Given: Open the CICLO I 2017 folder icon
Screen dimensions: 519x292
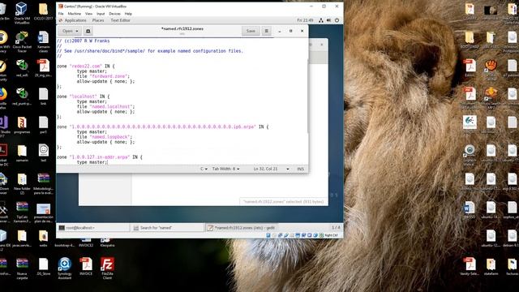Looking at the screenshot, I should pos(43,11).
